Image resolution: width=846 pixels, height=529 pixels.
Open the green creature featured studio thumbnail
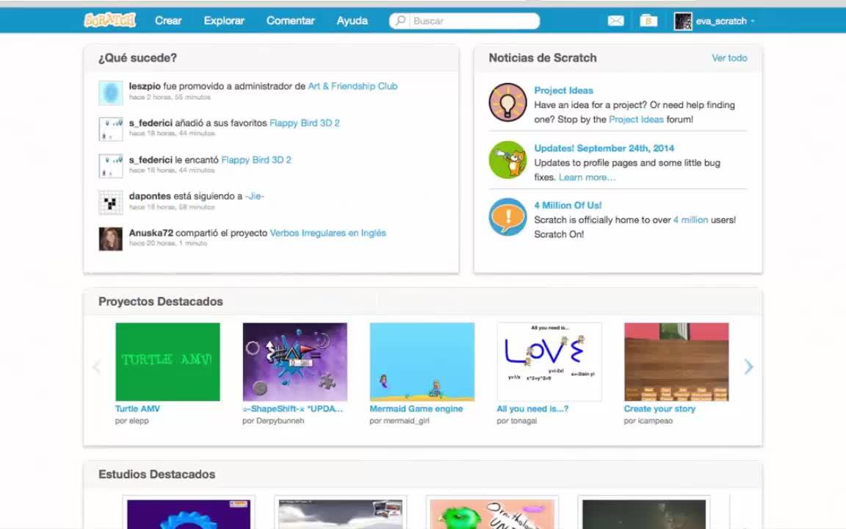tap(492, 514)
